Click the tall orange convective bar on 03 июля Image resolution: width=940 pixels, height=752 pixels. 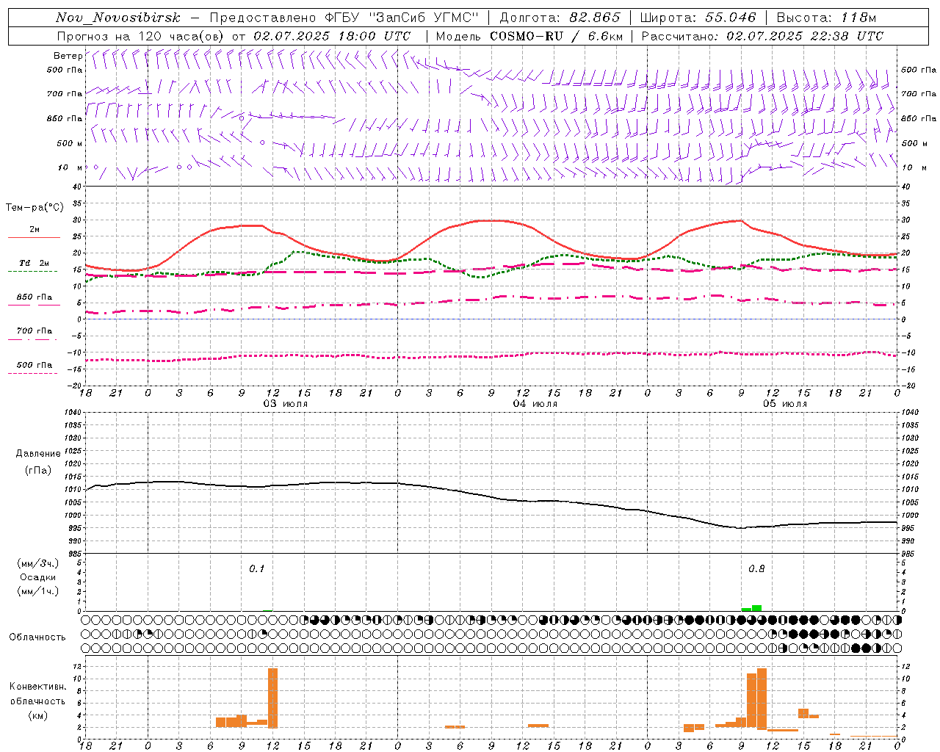(x=273, y=698)
